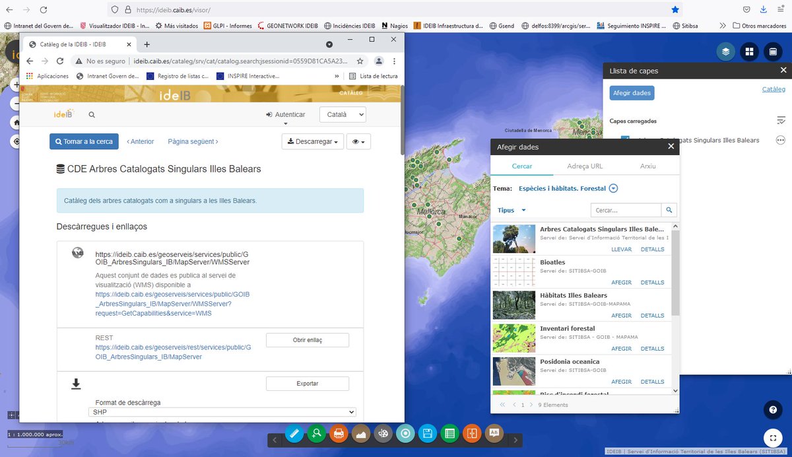Image resolution: width=792 pixels, height=457 pixels.
Task: Switch to the Cercar tab
Action: (523, 166)
